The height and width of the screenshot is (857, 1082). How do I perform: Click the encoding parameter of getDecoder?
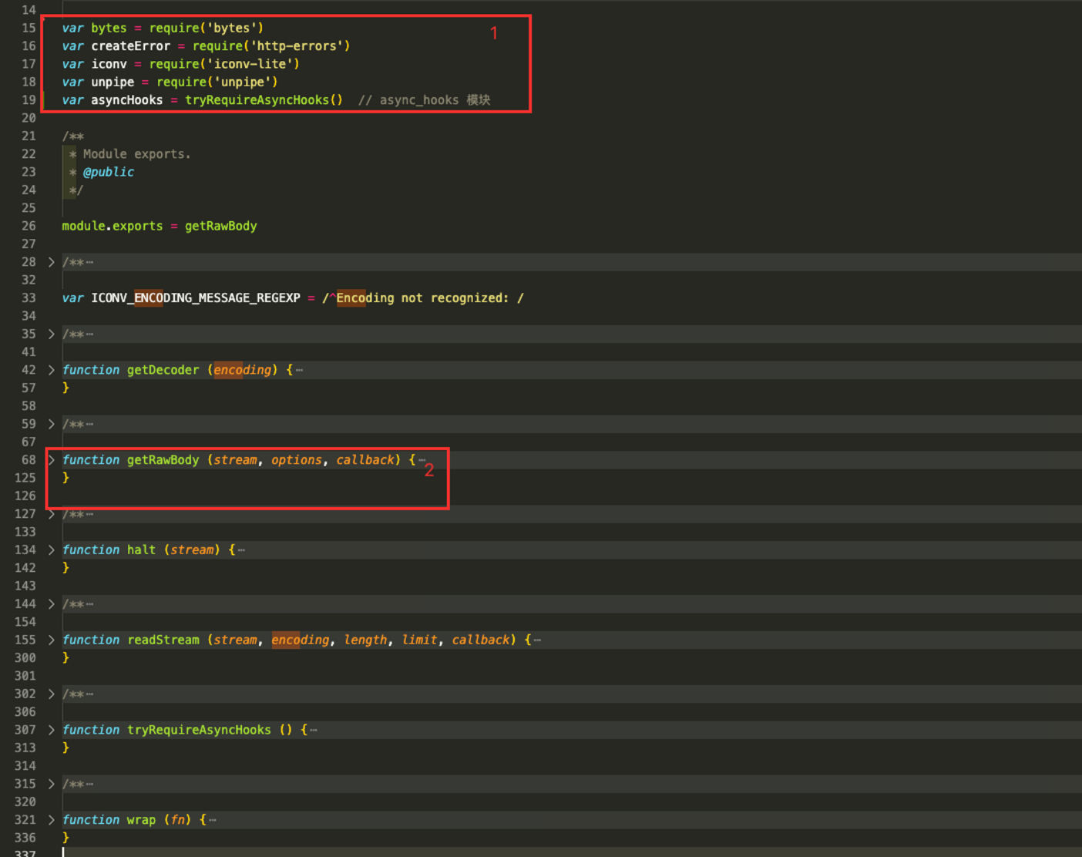click(x=242, y=370)
